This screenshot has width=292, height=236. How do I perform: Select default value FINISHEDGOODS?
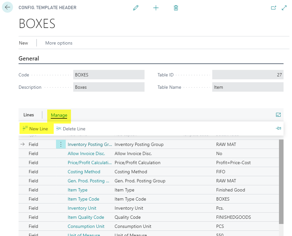tap(233, 217)
